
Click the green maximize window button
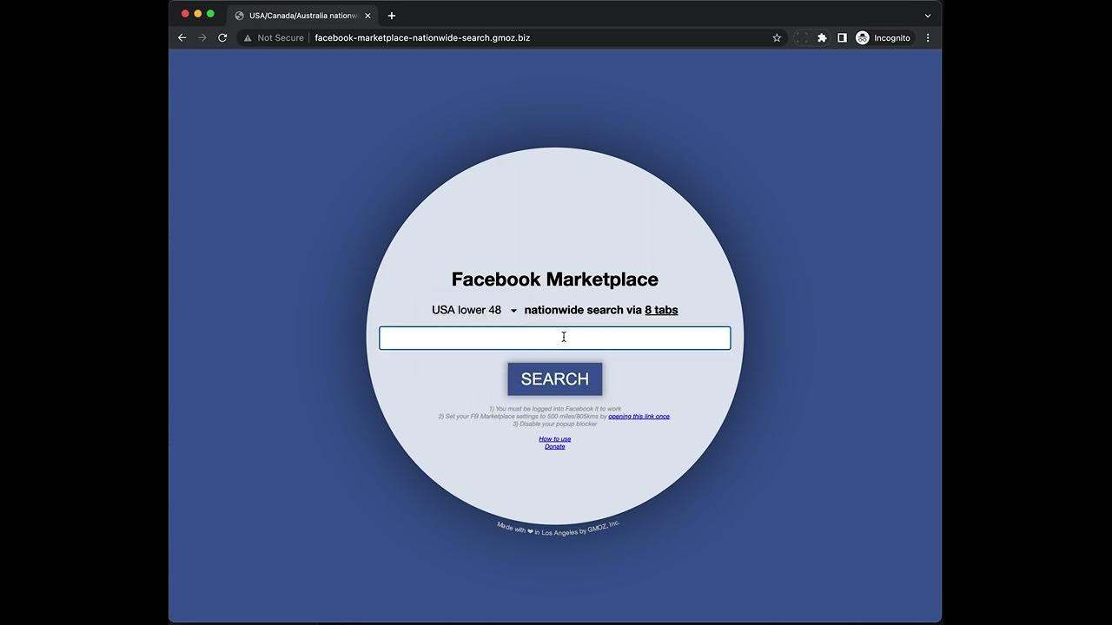pyautogui.click(x=210, y=14)
